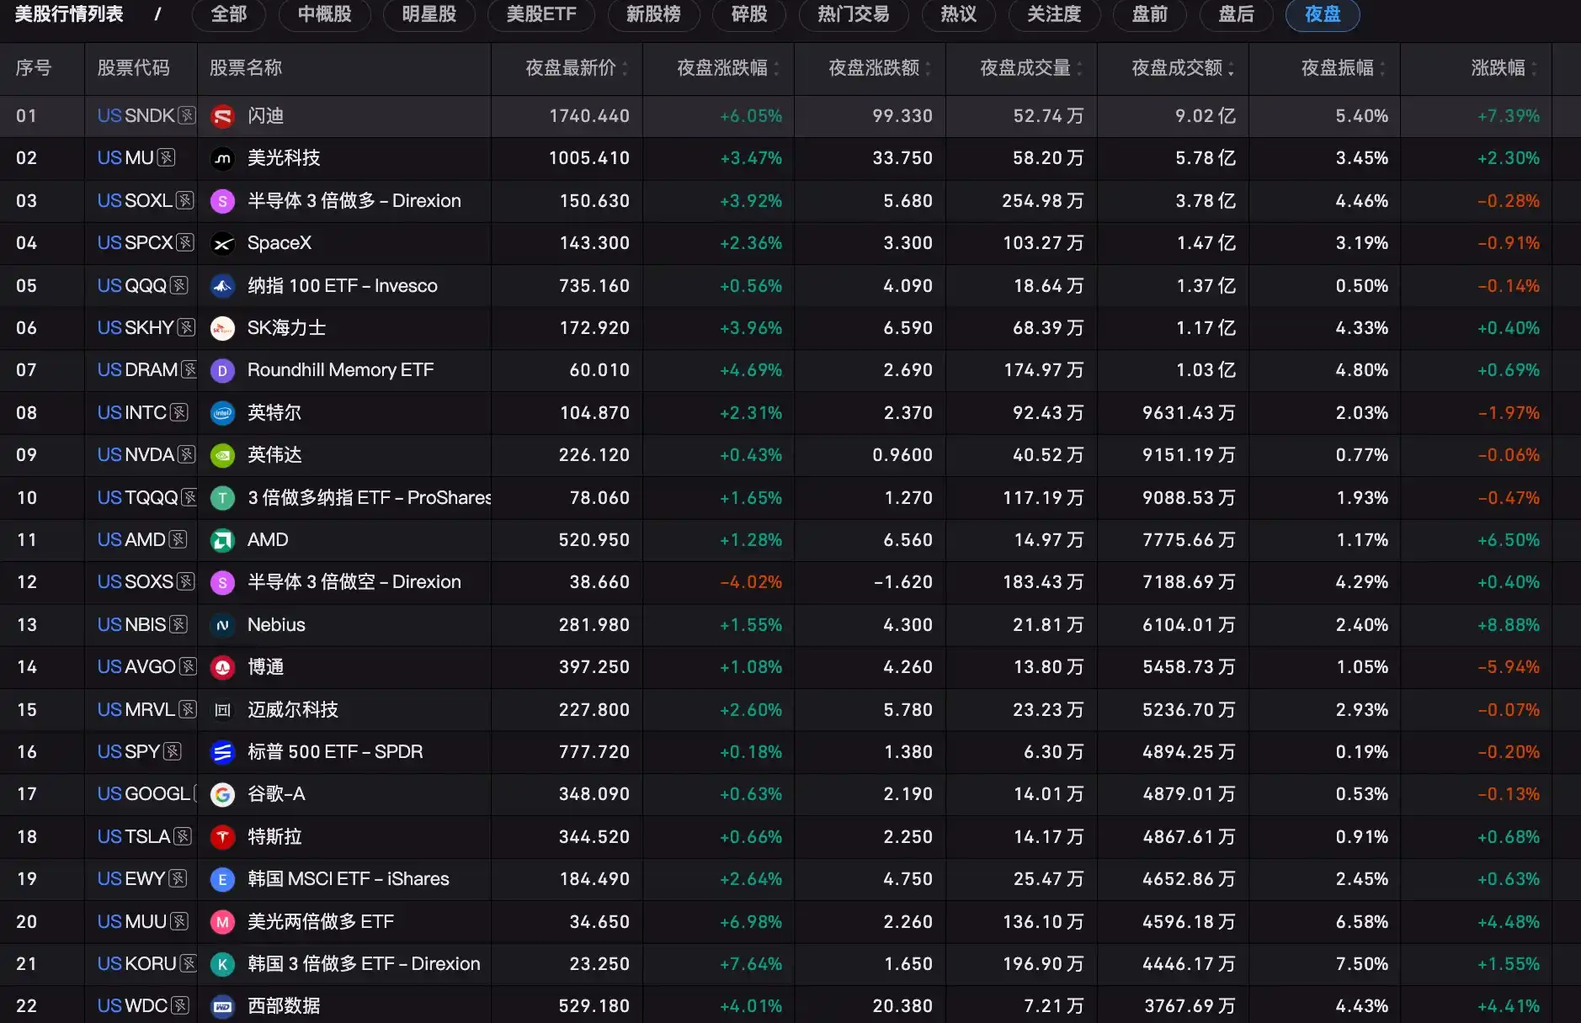Image resolution: width=1581 pixels, height=1023 pixels.
Task: Open the US KORU stock code link
Action: [x=136, y=964]
